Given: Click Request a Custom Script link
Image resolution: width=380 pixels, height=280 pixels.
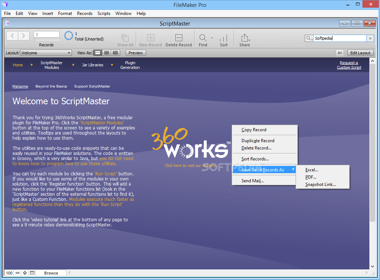Looking at the screenshot, I should (x=349, y=65).
